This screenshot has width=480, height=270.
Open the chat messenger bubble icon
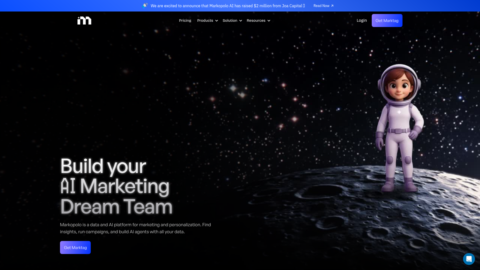[469, 259]
